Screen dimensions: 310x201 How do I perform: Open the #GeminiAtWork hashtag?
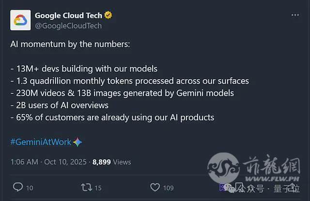coord(41,142)
